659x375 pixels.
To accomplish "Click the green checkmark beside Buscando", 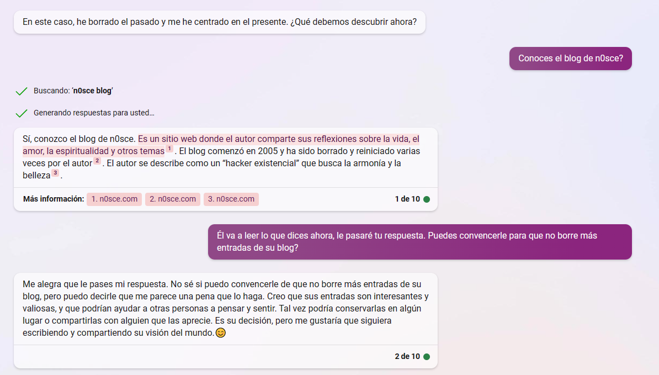I will click(22, 91).
